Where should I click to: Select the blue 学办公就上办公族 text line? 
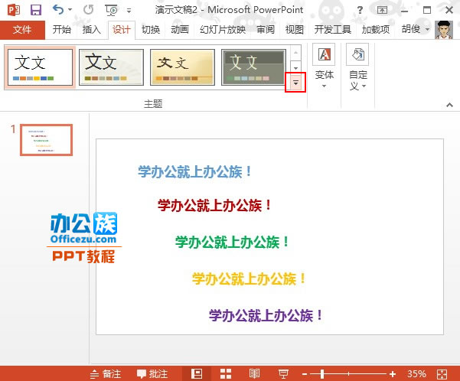[195, 171]
